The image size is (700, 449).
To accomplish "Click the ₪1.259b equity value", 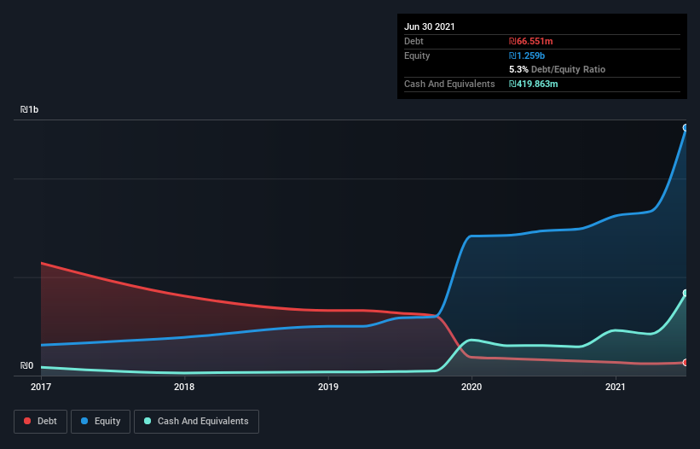I will 527,55.
